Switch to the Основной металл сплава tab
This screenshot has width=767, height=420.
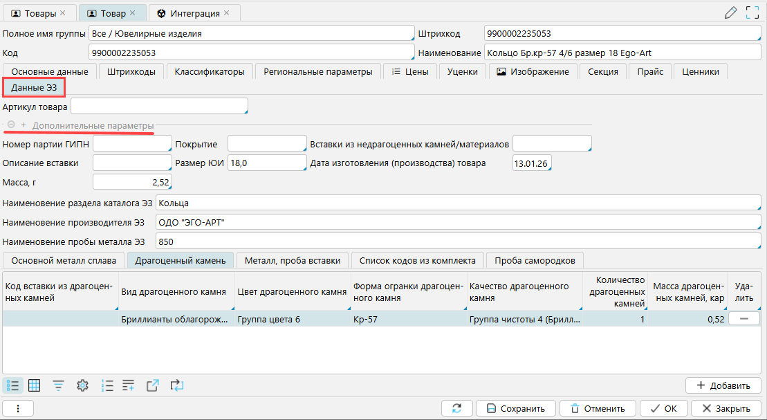(64, 260)
